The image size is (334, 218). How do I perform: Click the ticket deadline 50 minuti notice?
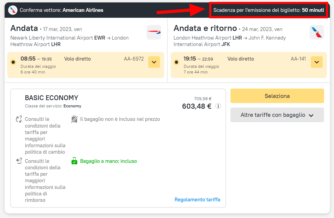click(x=268, y=10)
